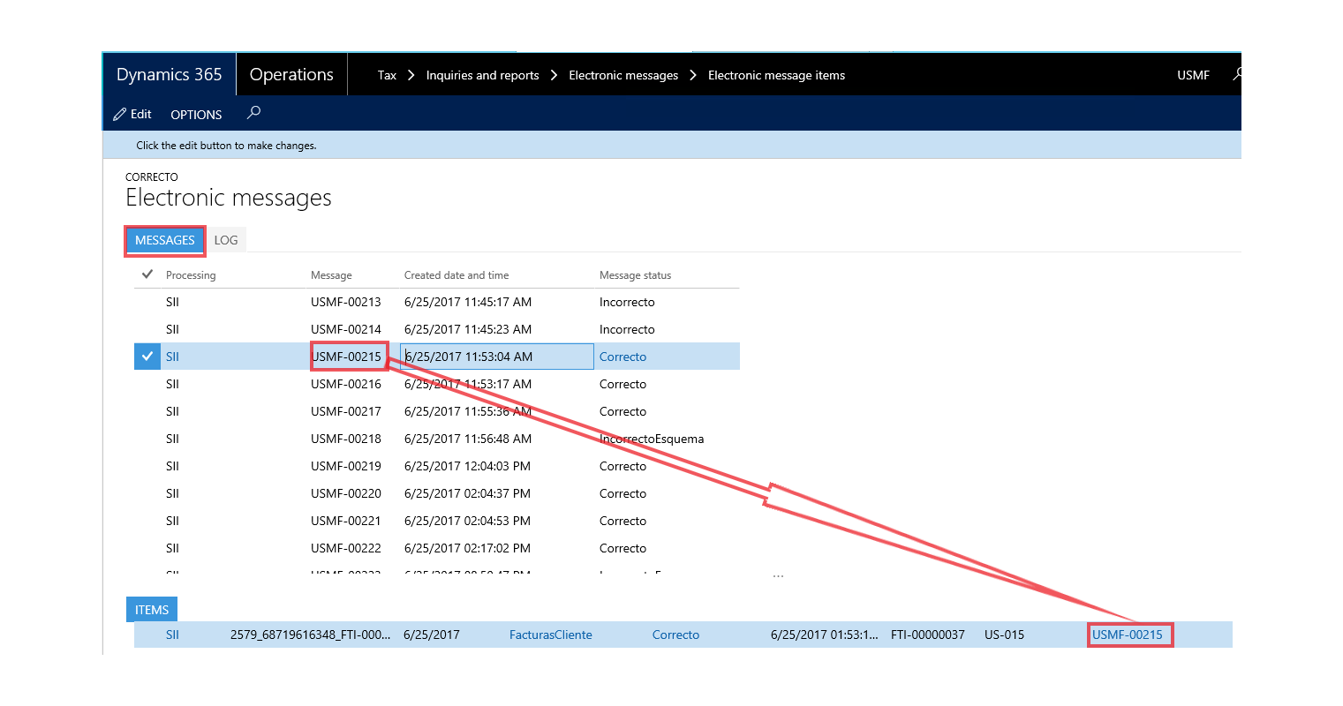The image size is (1343, 706).
Task: Click Electronic message items breadcrumb
Action: [x=776, y=76]
